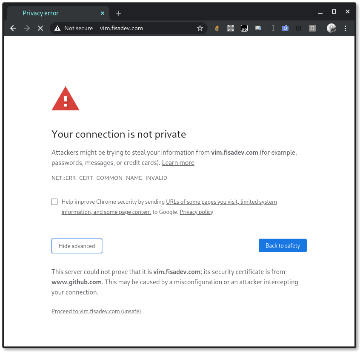Click the address bar URL vim.fisadev.com

coord(121,28)
